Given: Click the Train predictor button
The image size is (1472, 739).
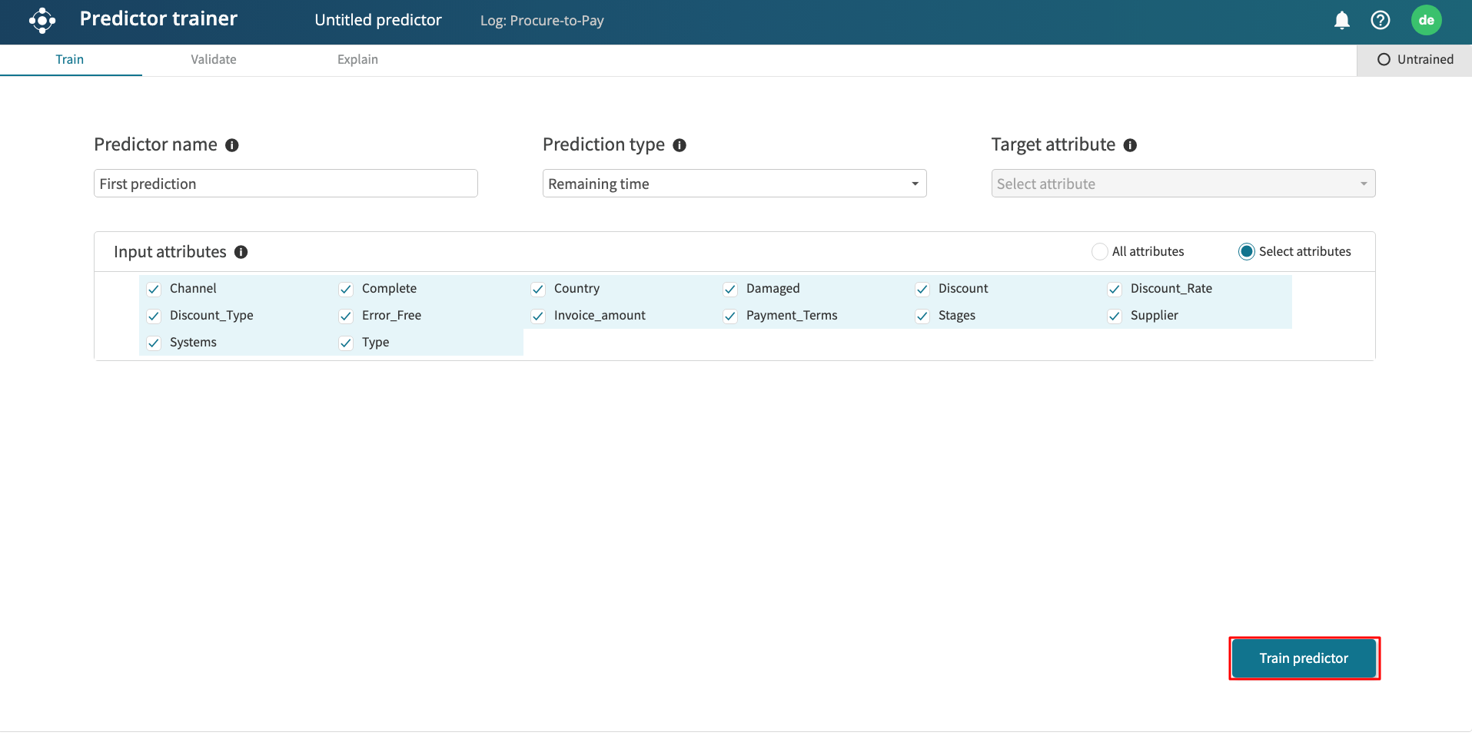Looking at the screenshot, I should [x=1304, y=658].
